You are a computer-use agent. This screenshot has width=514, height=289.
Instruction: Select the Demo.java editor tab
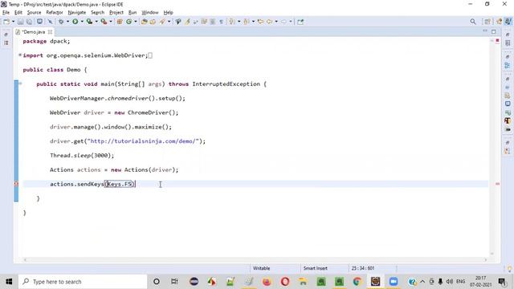[x=34, y=32]
